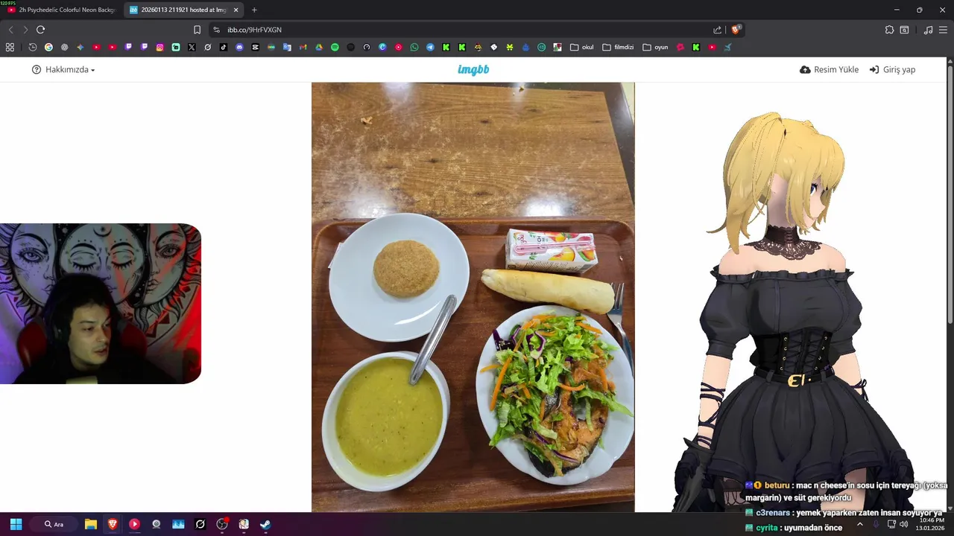Expand the oyun bookmarks folder
Screen dimensions: 954x536
(655, 47)
